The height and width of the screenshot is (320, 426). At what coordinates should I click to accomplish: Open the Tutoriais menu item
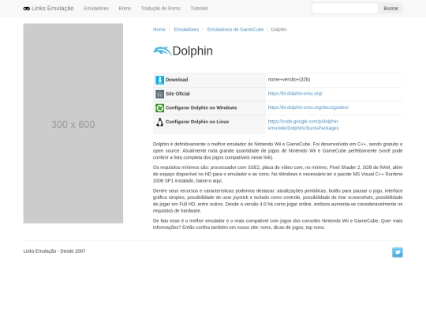point(199,9)
